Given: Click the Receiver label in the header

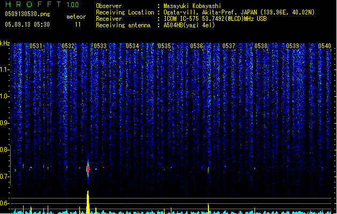Looking at the screenshot, I should (109, 19).
